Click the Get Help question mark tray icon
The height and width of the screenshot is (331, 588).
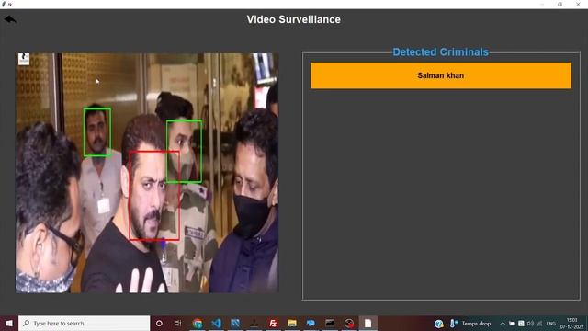pyautogui.click(x=439, y=324)
